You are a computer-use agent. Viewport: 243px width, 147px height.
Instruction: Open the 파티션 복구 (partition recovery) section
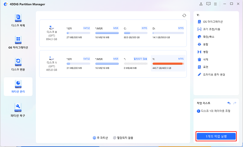tap(18, 110)
